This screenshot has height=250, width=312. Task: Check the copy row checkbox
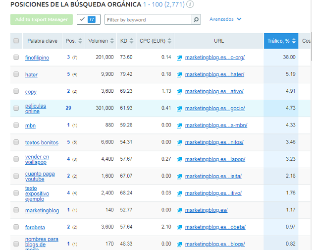click(x=16, y=91)
